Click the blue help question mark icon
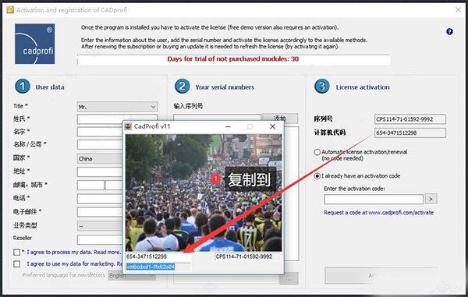Viewport: 468px width, 297px height. (x=449, y=32)
